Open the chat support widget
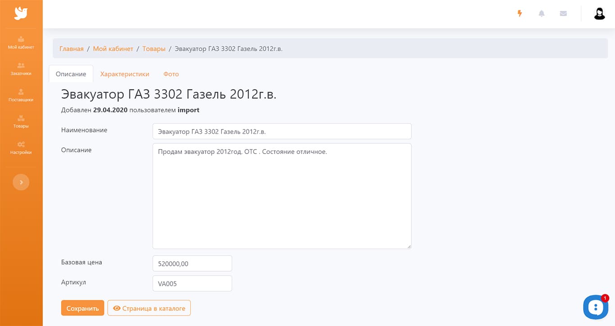 tap(595, 307)
